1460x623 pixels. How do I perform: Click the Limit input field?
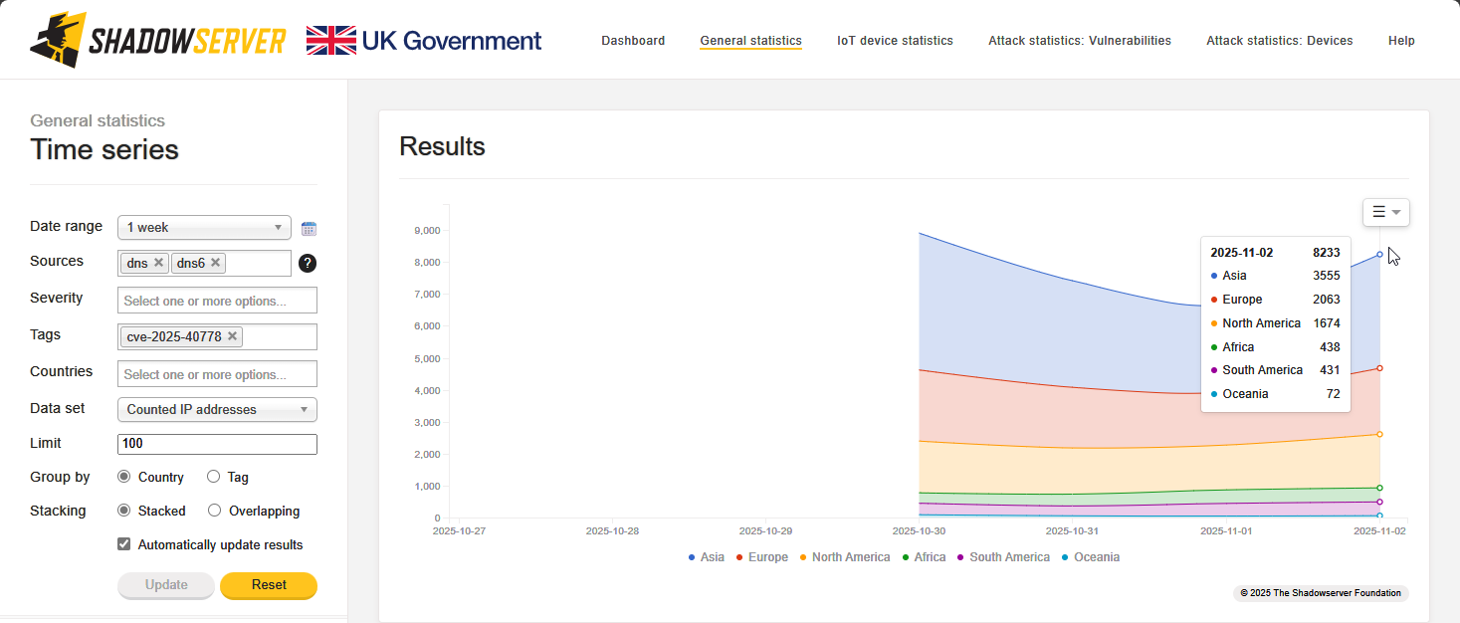point(217,444)
